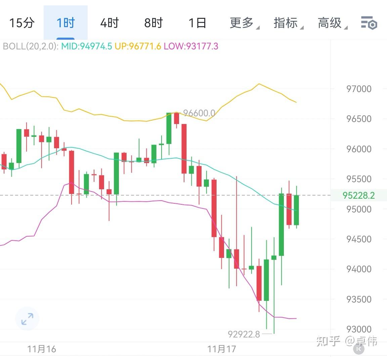This screenshot has width=387, height=357.
Task: Select the 1日 timeframe
Action: [197, 23]
